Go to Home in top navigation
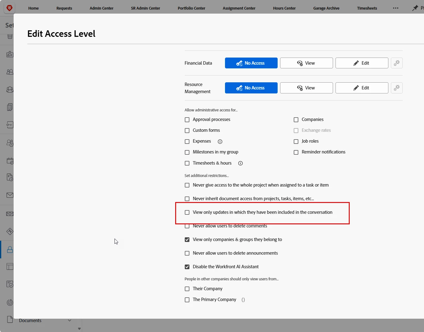Image resolution: width=424 pixels, height=332 pixels. [x=33, y=8]
